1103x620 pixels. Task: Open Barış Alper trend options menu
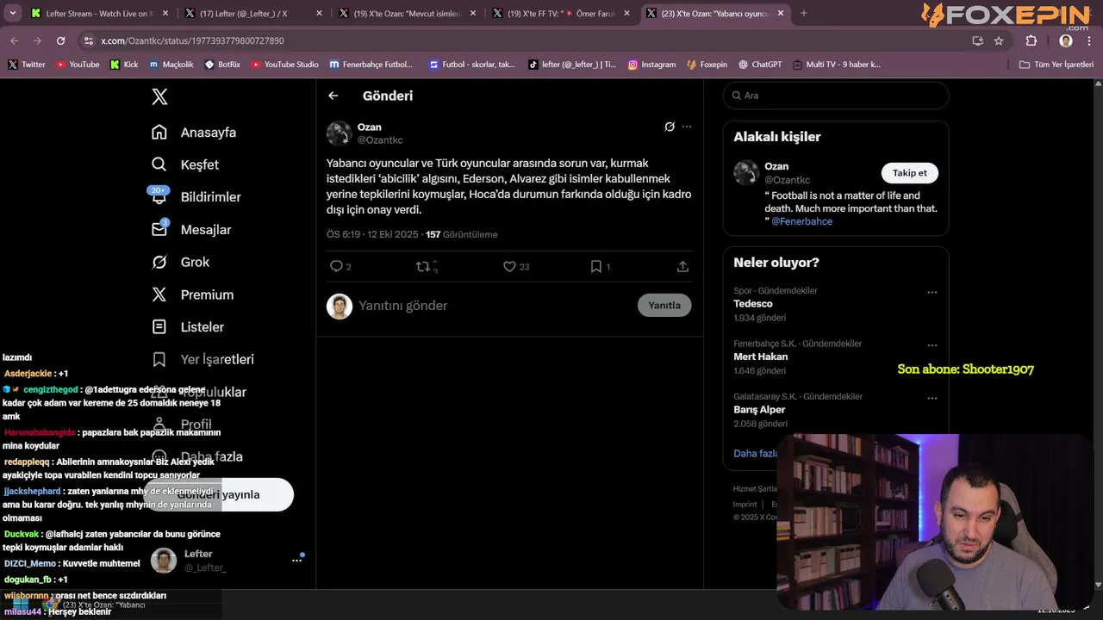(932, 398)
